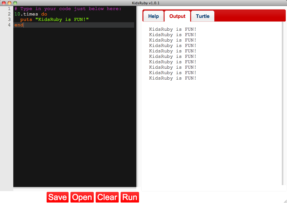Click the output panel vertical scrollbar
This screenshot has width=287, height=203.
click(283, 103)
